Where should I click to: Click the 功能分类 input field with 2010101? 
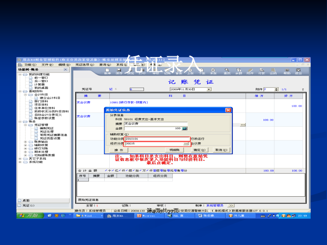(x=157, y=139)
